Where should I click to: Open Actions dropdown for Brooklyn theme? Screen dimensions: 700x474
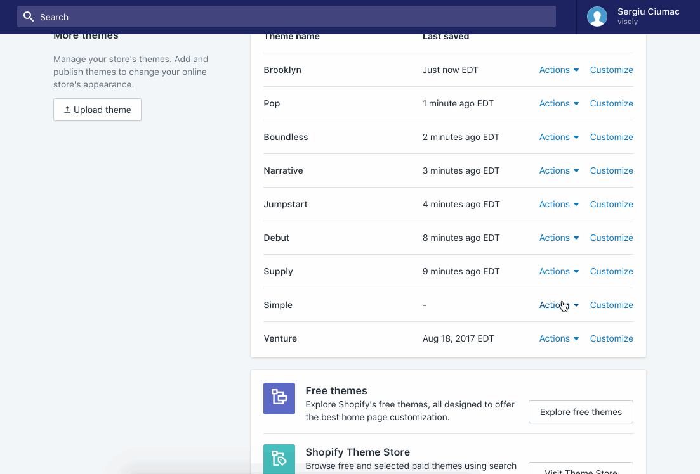[558, 70]
